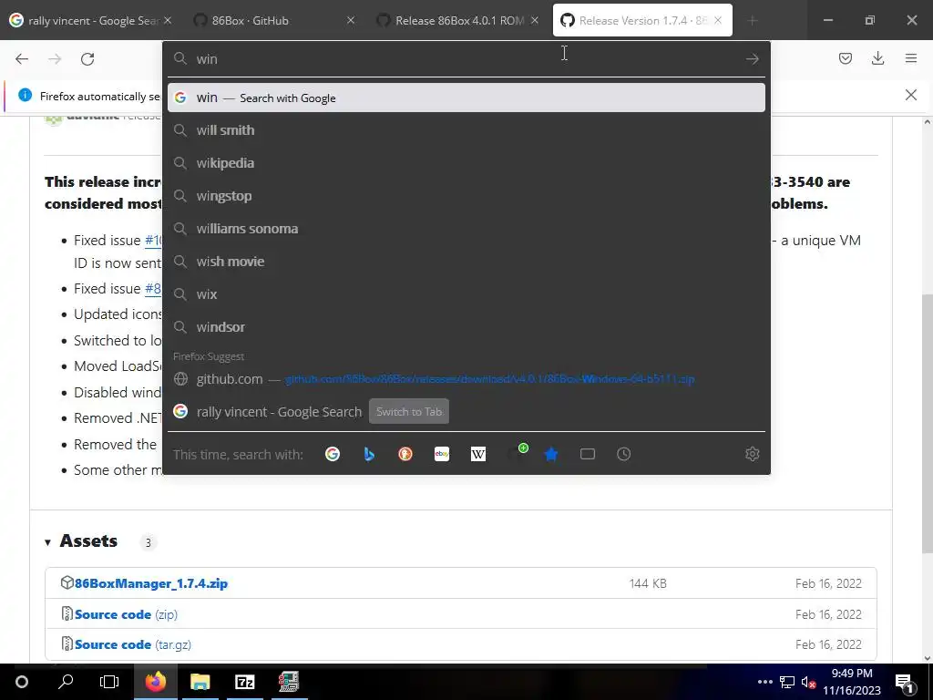This screenshot has width=933, height=700.
Task: Open github.com 86Box download suggestion
Action: click(466, 379)
